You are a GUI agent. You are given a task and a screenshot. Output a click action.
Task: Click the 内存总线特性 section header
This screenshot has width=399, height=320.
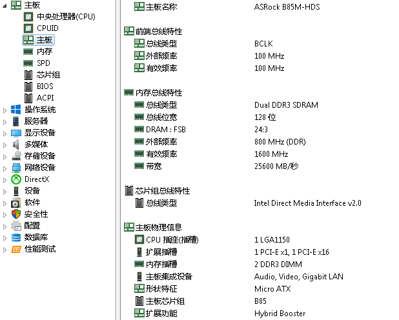tap(159, 93)
